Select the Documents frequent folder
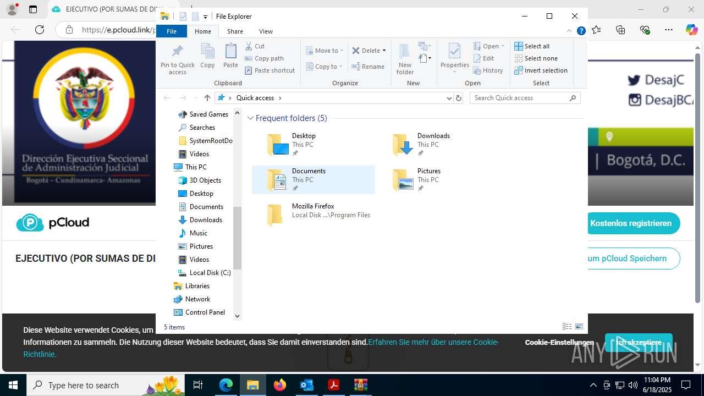The width and height of the screenshot is (704, 396). coord(313,180)
